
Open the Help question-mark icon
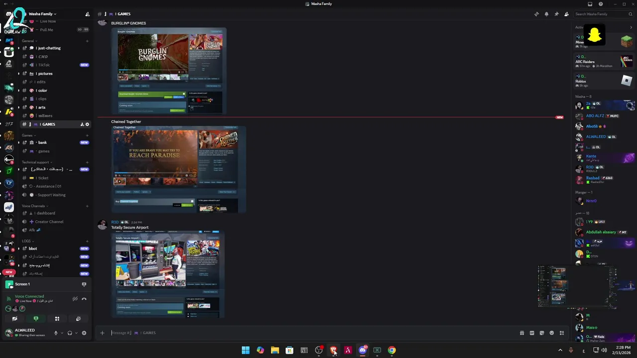pos(601,4)
